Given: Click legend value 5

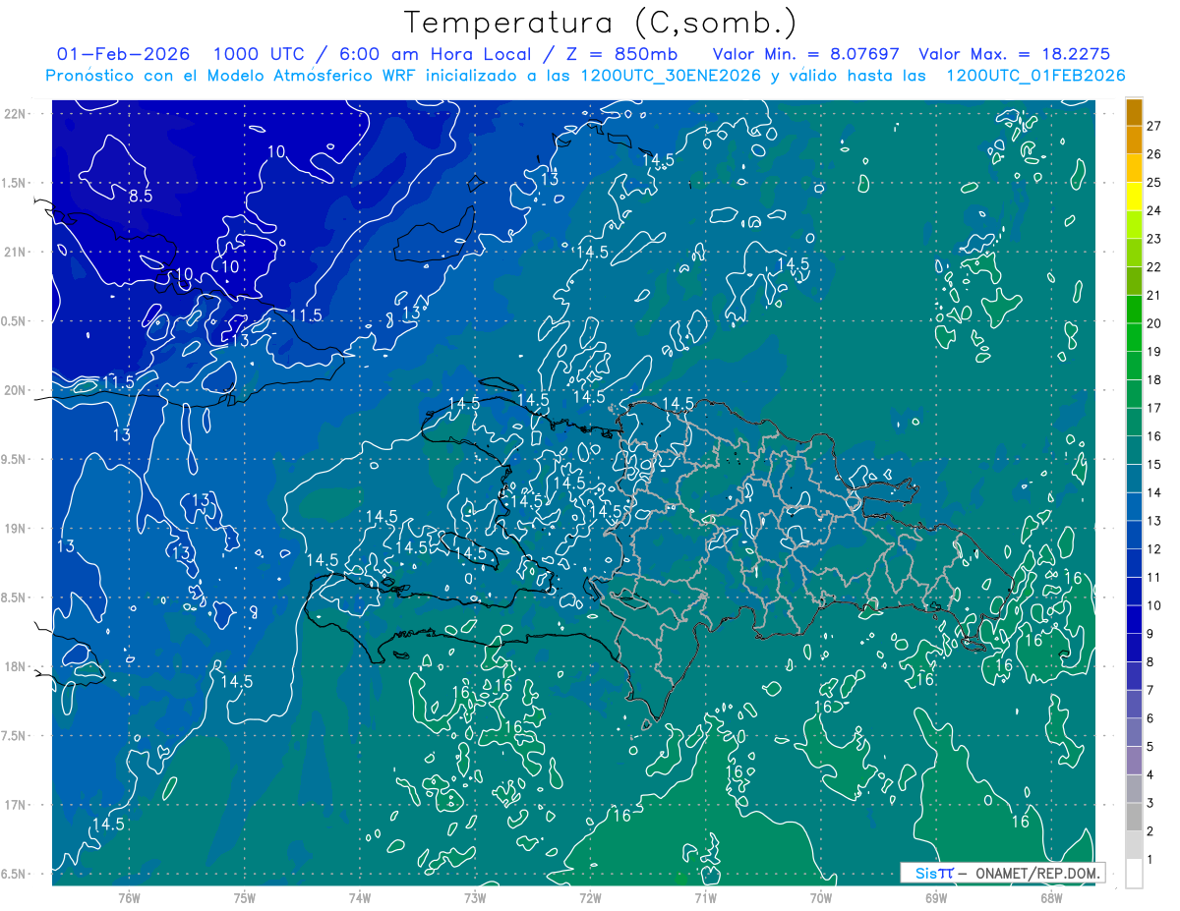Looking at the screenshot, I should [x=1150, y=747].
